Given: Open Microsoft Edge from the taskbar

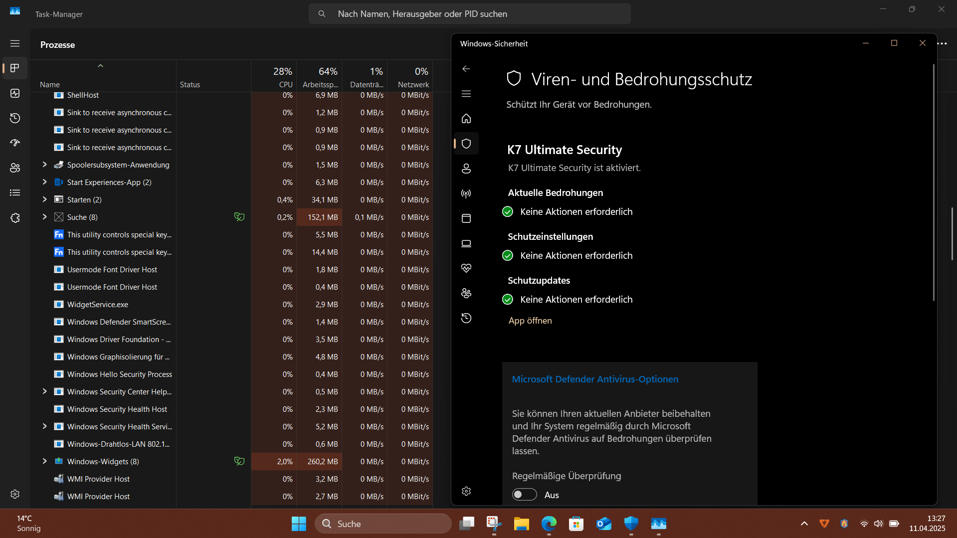Looking at the screenshot, I should tap(549, 524).
